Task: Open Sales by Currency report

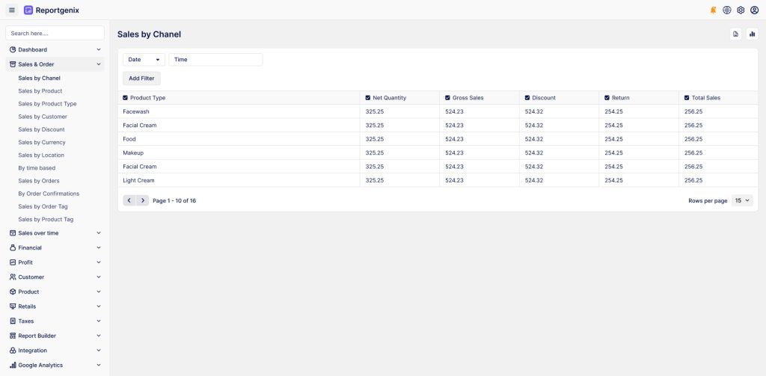Action: tap(42, 142)
